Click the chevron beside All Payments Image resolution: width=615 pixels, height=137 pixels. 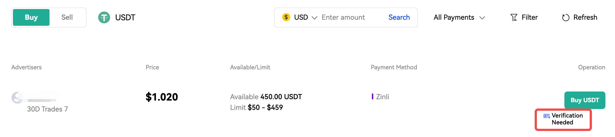click(482, 18)
